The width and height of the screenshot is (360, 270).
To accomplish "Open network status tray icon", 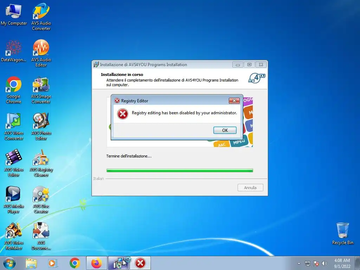I will (x=307, y=263).
